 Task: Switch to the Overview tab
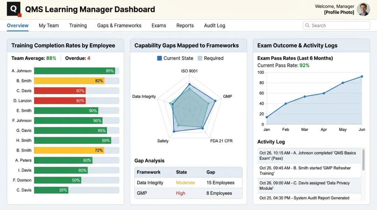click(x=17, y=25)
